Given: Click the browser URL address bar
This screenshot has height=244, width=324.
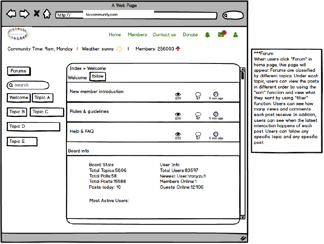Looking at the screenshot, I should (136, 15).
